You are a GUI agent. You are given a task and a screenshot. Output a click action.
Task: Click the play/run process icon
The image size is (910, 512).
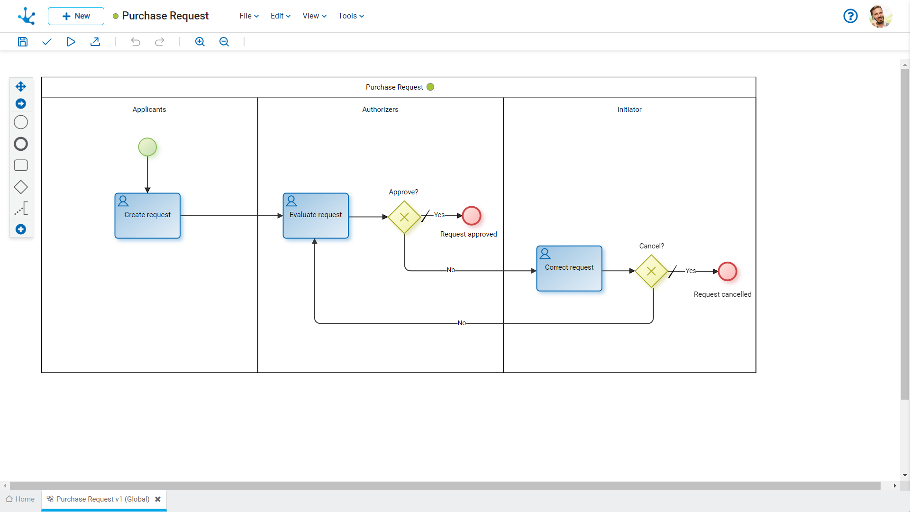point(71,41)
